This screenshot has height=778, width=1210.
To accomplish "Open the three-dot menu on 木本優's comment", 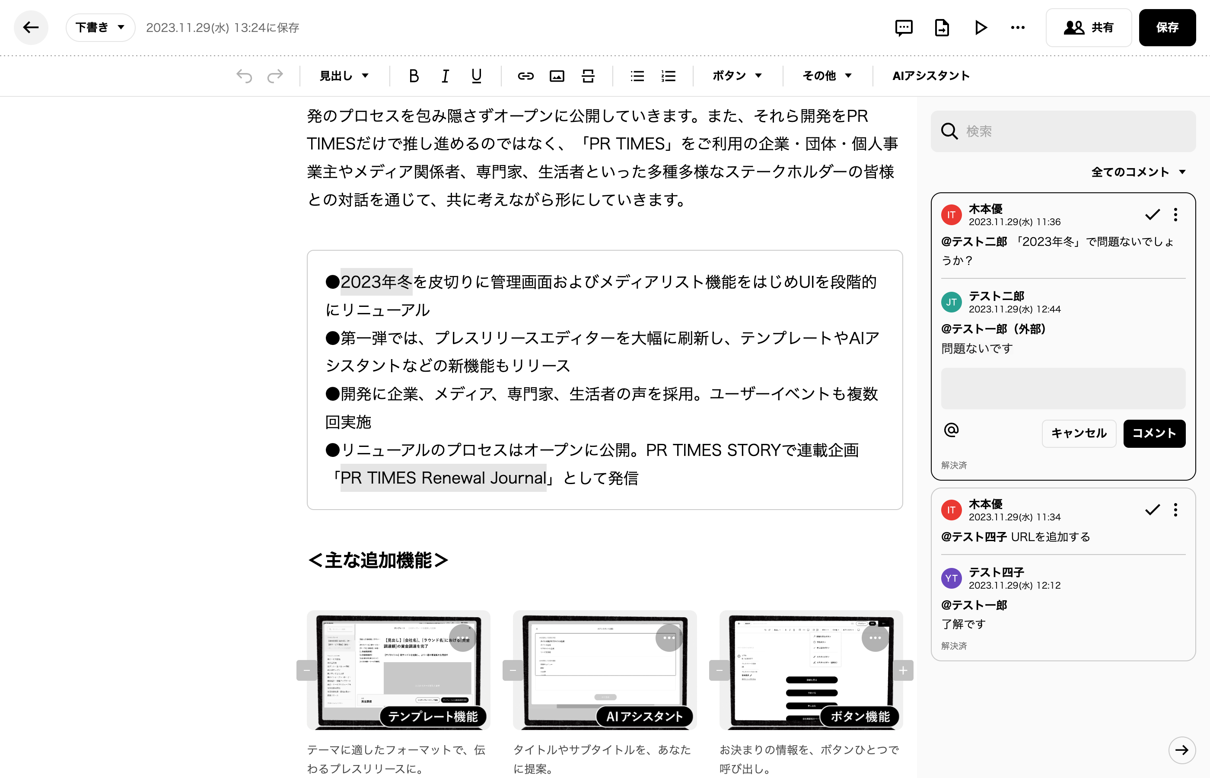I will 1176,215.
